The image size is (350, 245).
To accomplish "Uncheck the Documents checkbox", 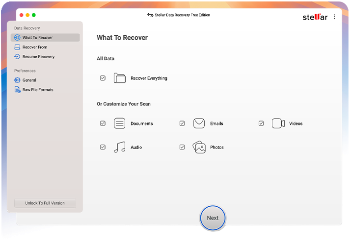I will pyautogui.click(x=103, y=123).
